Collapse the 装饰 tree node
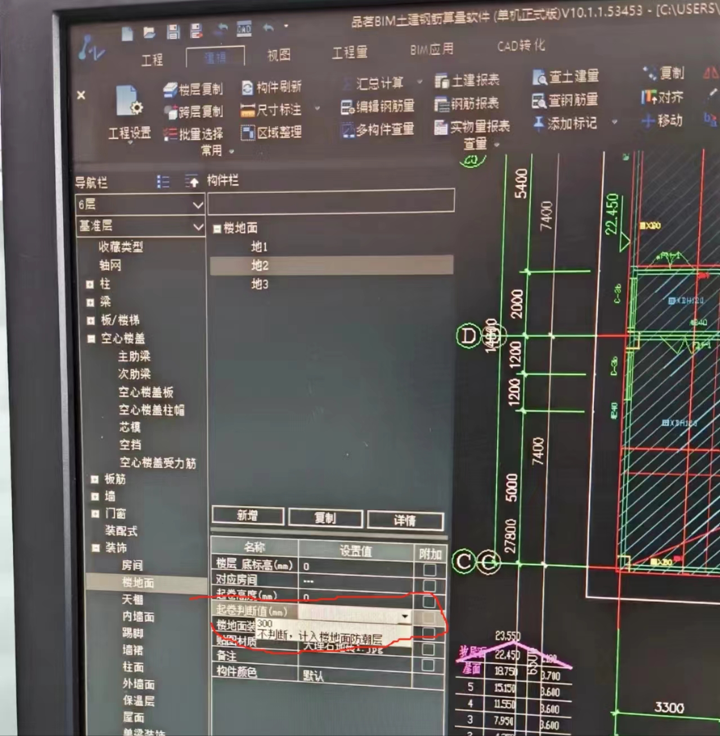 pos(95,548)
